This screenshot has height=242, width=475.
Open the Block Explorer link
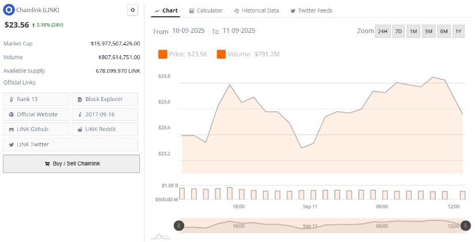pos(105,99)
